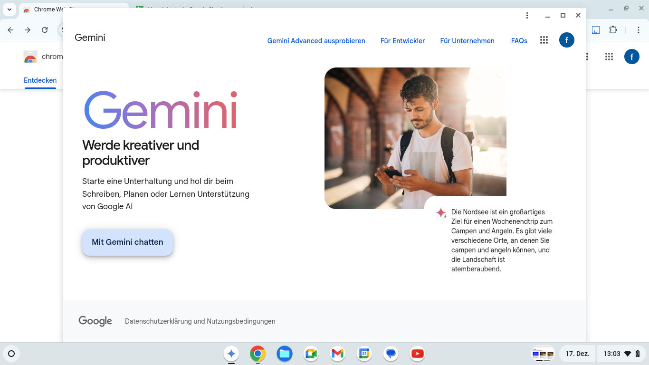Open the Für Entwickler link
The width and height of the screenshot is (649, 365).
[402, 41]
